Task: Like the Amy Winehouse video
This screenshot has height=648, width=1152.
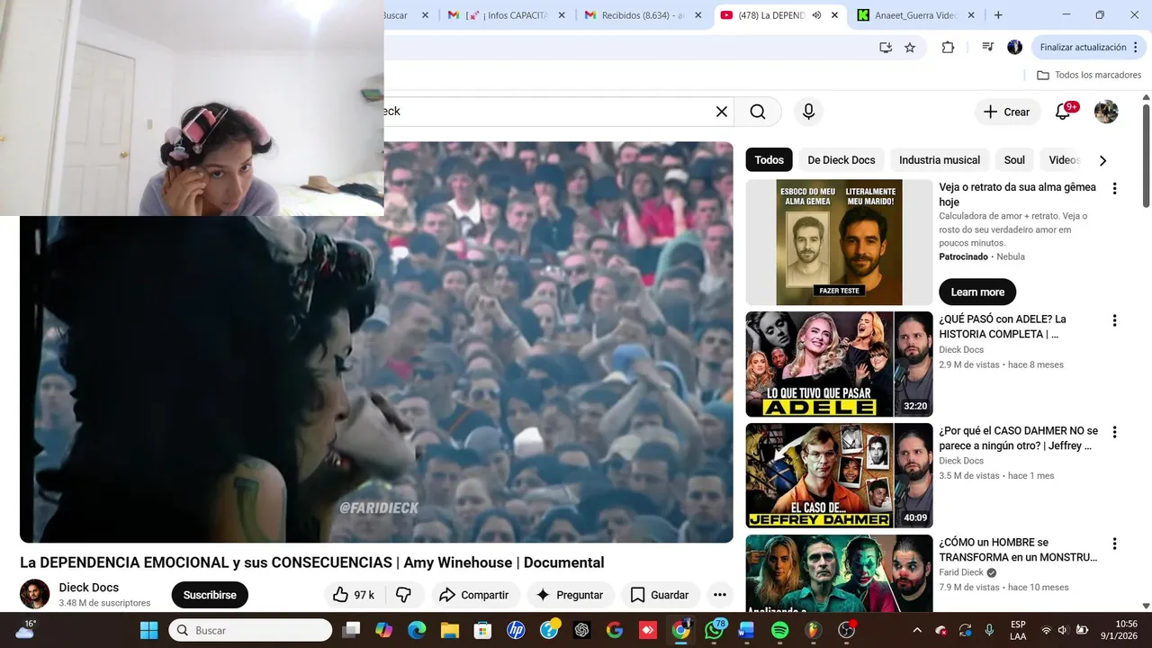Action: coord(354,595)
